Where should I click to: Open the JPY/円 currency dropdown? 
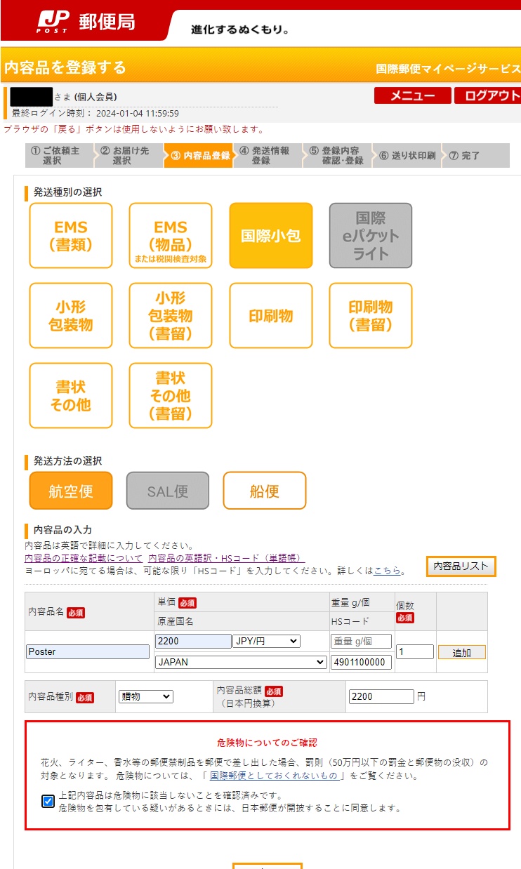click(x=266, y=641)
